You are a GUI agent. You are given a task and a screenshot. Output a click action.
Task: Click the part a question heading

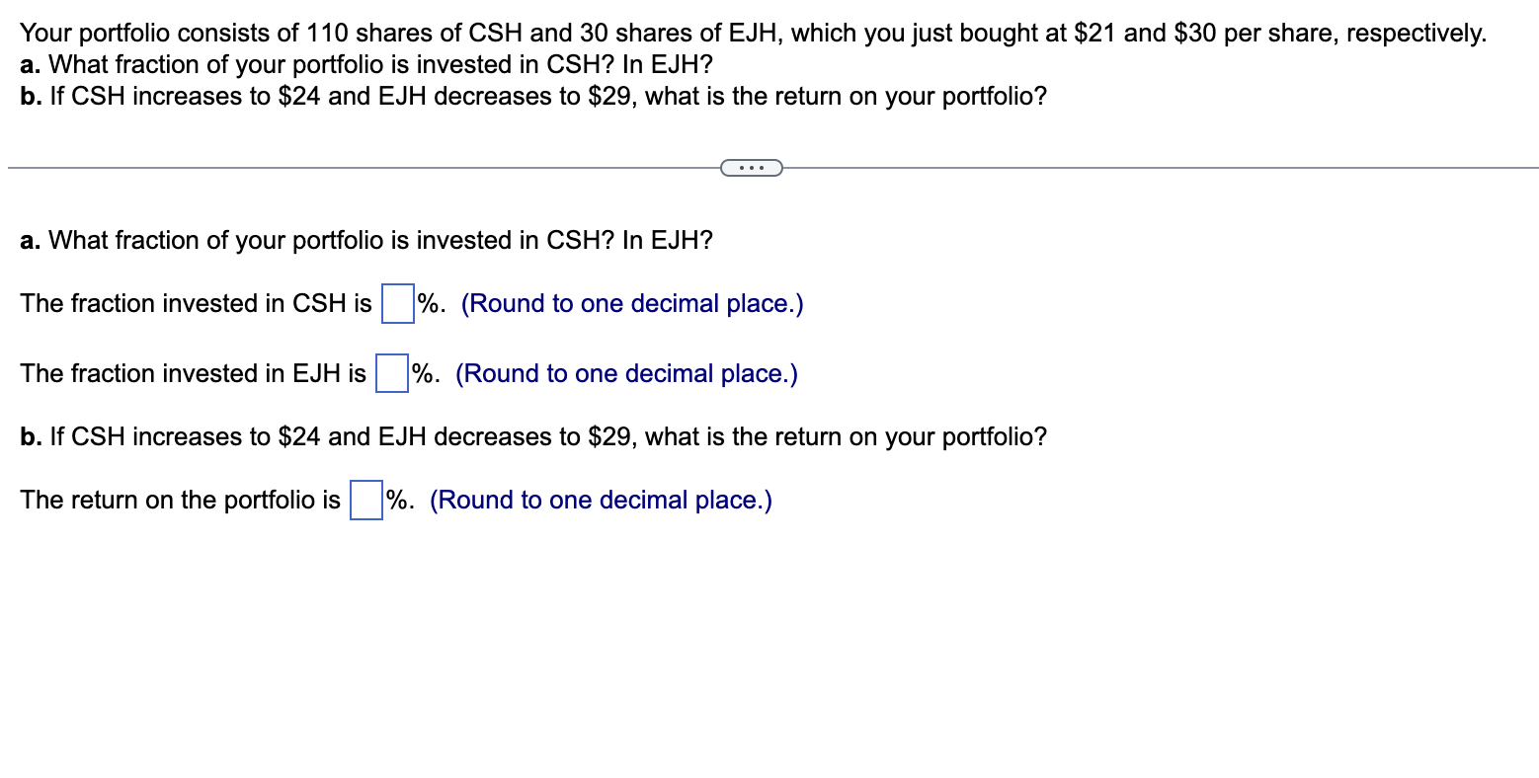(365, 240)
